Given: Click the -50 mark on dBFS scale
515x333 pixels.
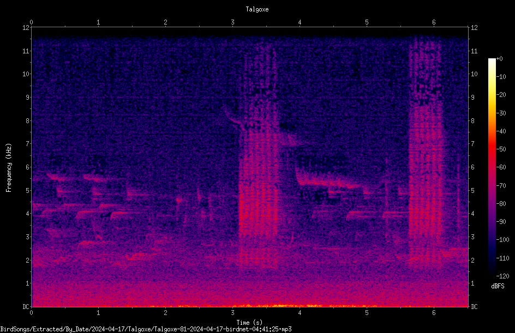Looking at the screenshot, I should (x=501, y=149).
